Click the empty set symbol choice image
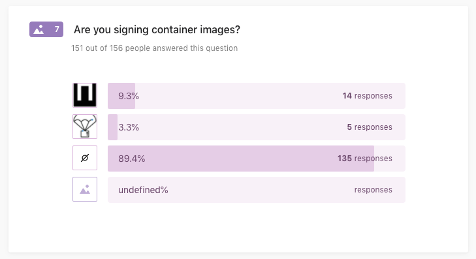The height and width of the screenshot is (259, 476). click(85, 158)
